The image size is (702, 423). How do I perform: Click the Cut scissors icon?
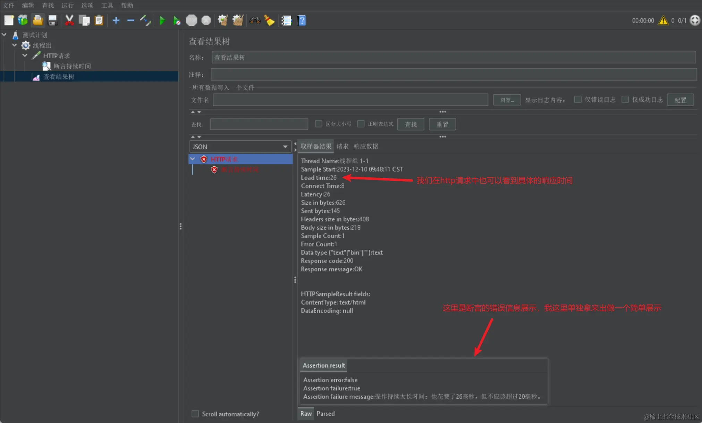(x=69, y=20)
